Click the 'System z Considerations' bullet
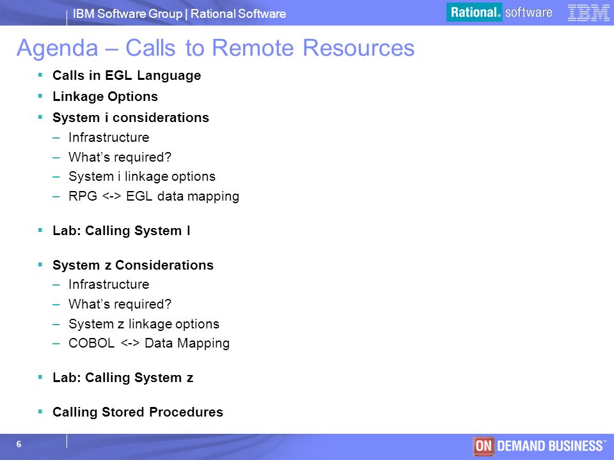The width and height of the screenshot is (614, 460). [133, 264]
